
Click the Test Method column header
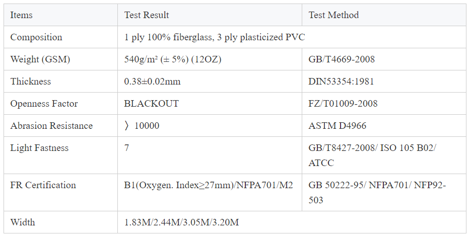click(x=333, y=15)
